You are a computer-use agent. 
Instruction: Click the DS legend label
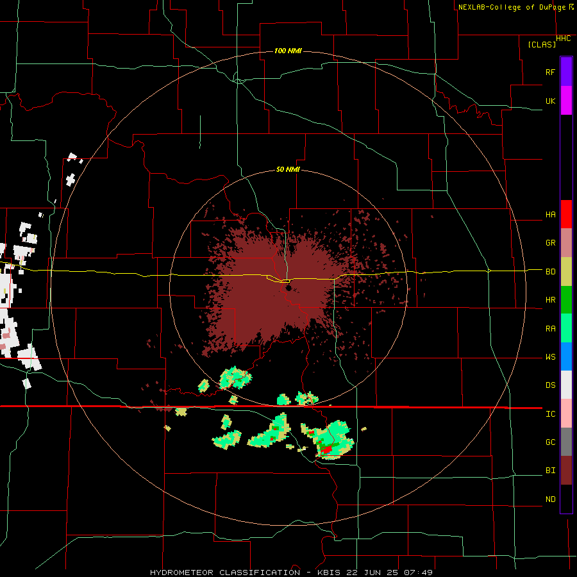pyautogui.click(x=550, y=385)
